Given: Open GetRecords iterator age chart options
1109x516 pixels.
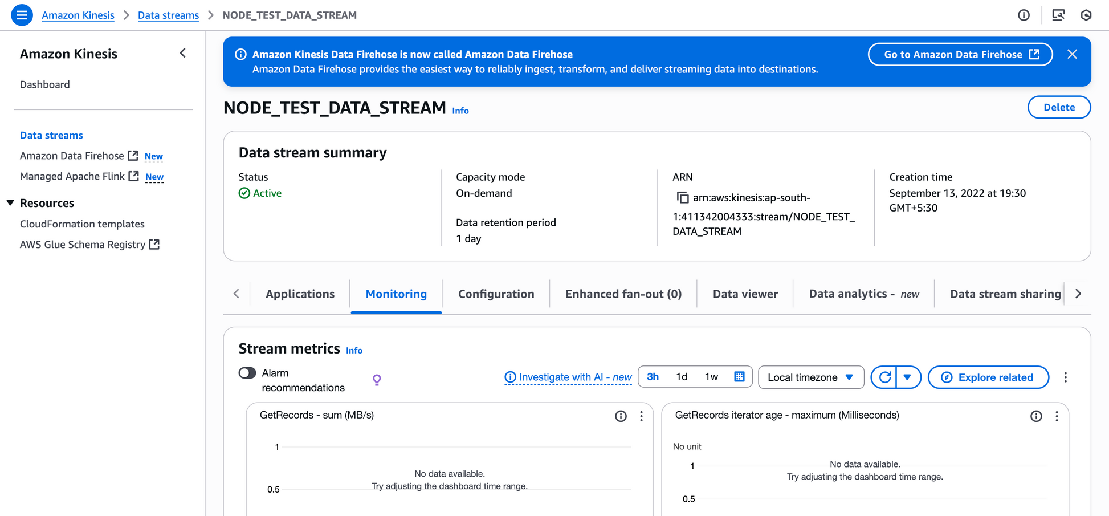Looking at the screenshot, I should [1057, 416].
